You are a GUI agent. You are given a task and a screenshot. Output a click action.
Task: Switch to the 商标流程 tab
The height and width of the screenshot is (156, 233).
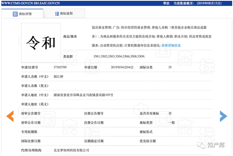tap(64, 13)
